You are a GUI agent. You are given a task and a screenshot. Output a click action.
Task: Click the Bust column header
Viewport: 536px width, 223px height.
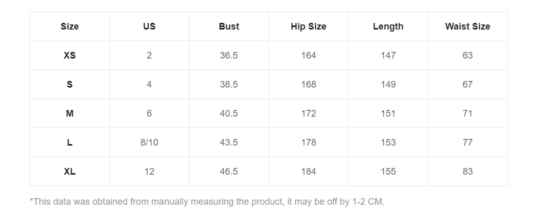(x=229, y=26)
